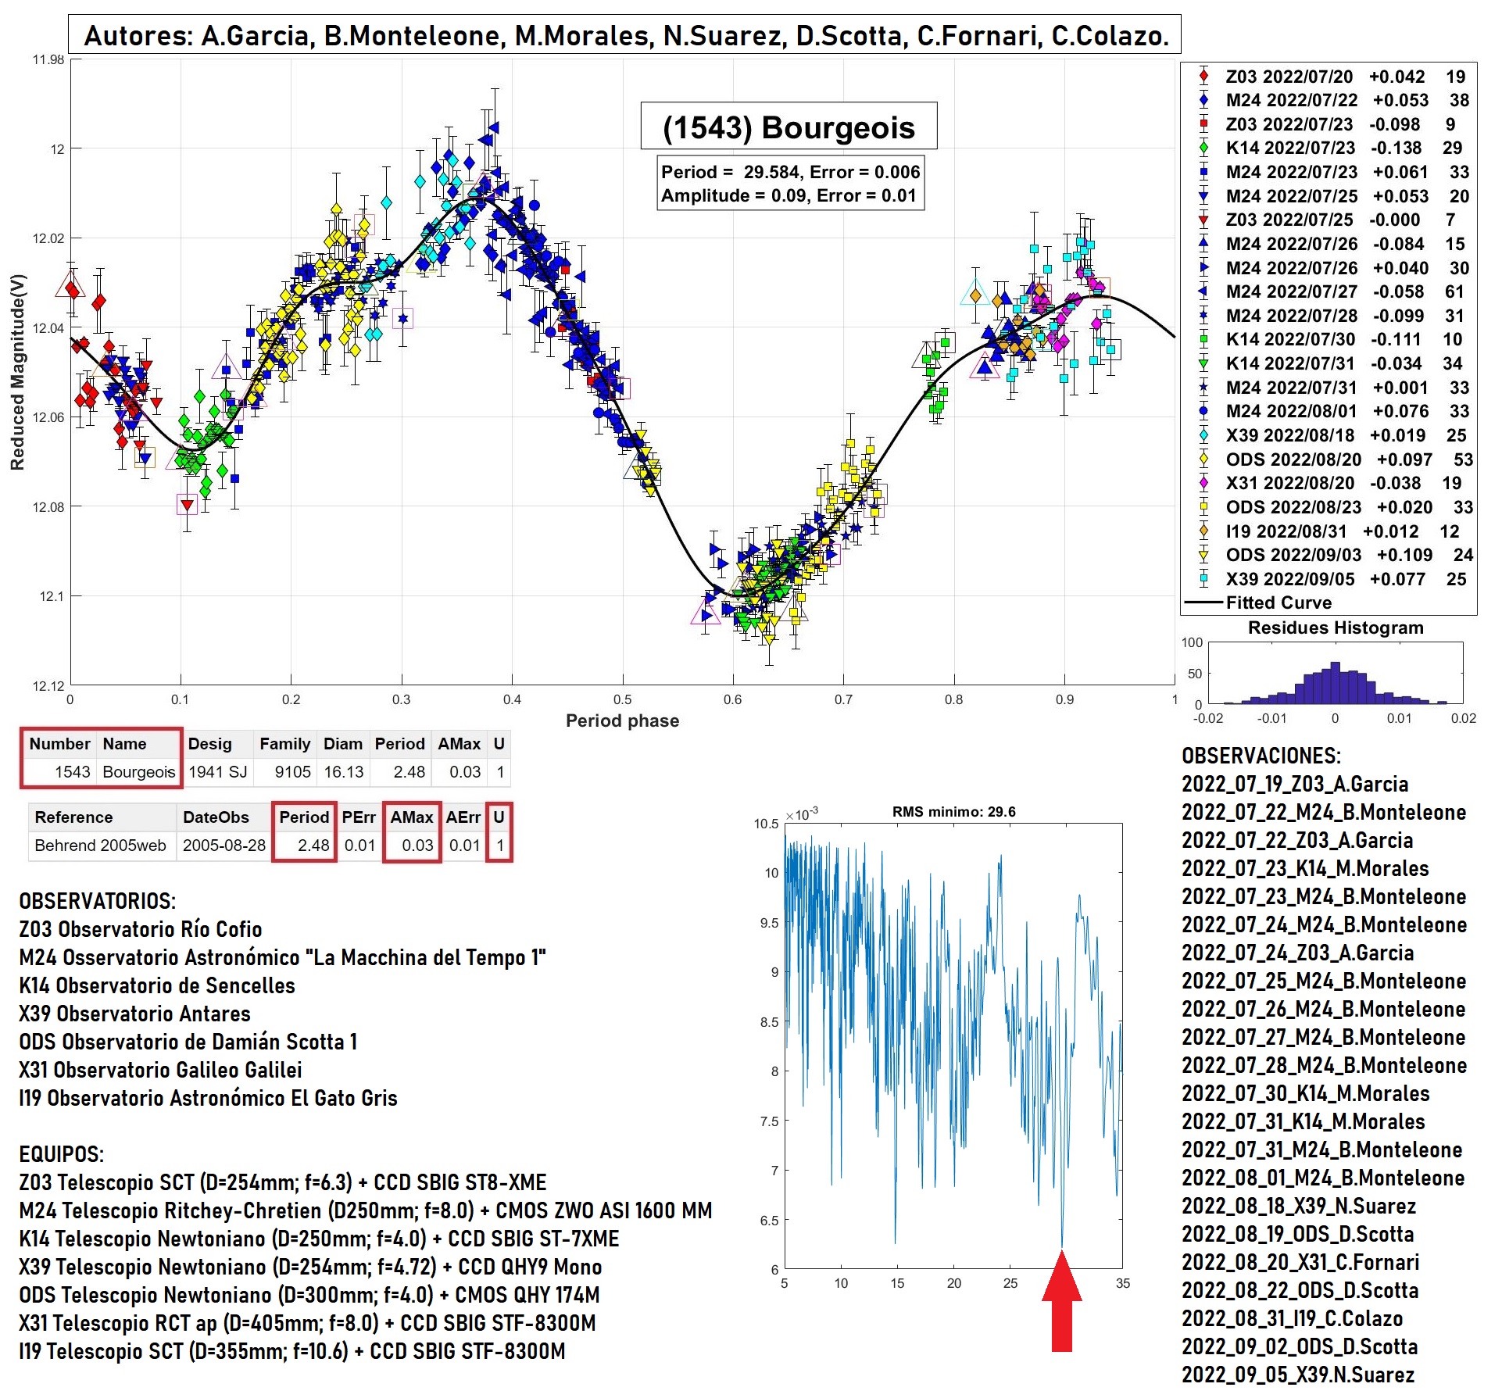Select observation '2022_08_18_X39_N.Suarez'
Viewport: 1502px width, 1398px height.
coord(1299,1206)
